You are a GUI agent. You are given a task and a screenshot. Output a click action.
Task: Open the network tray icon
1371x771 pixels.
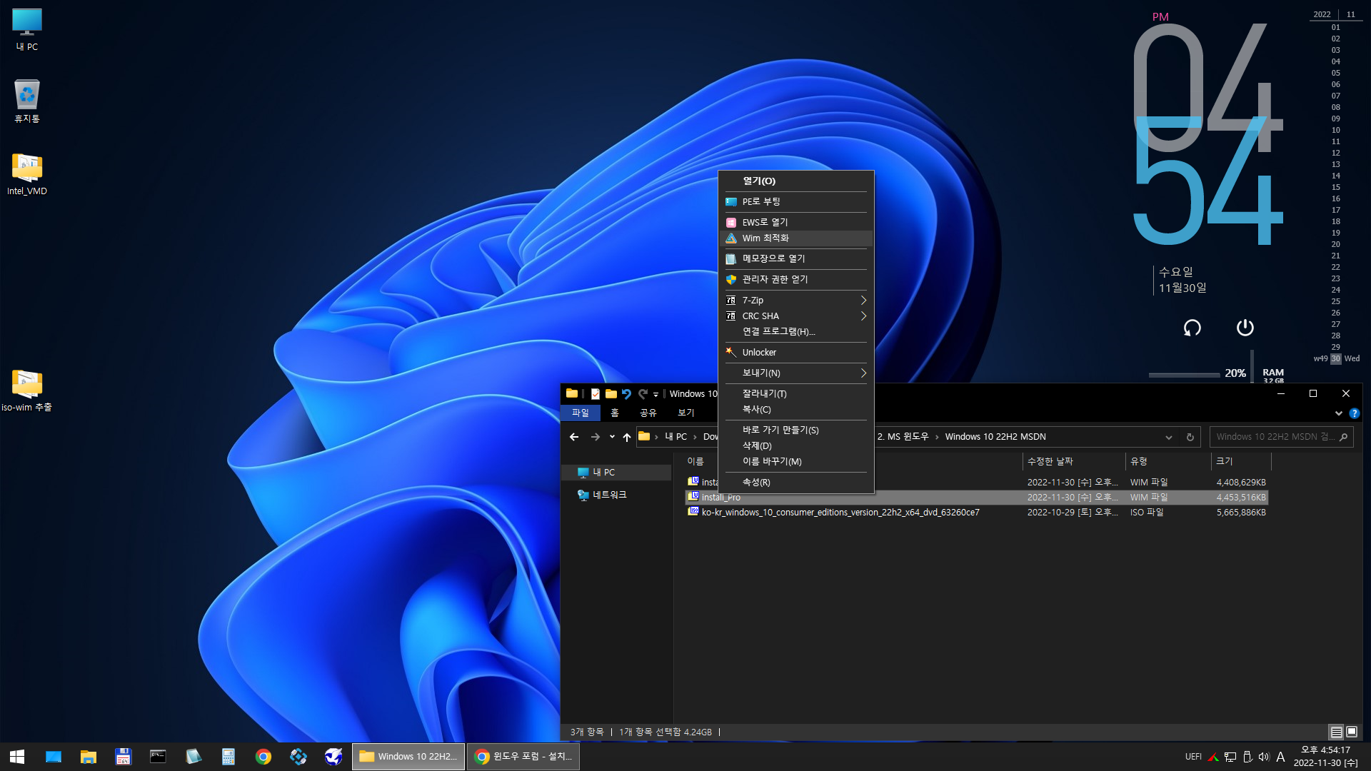[1230, 757]
